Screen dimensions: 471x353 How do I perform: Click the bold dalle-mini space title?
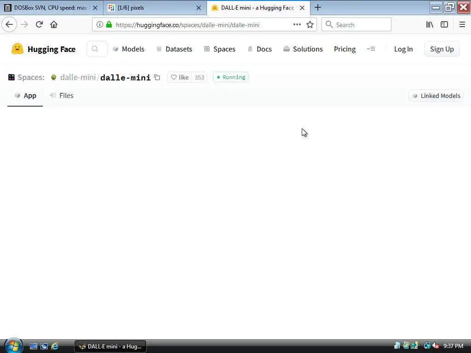coord(125,77)
